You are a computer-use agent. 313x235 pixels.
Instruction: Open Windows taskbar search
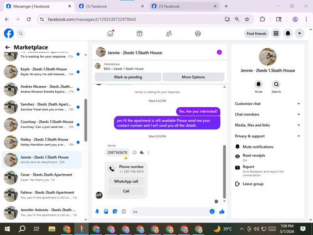[x=22, y=229]
